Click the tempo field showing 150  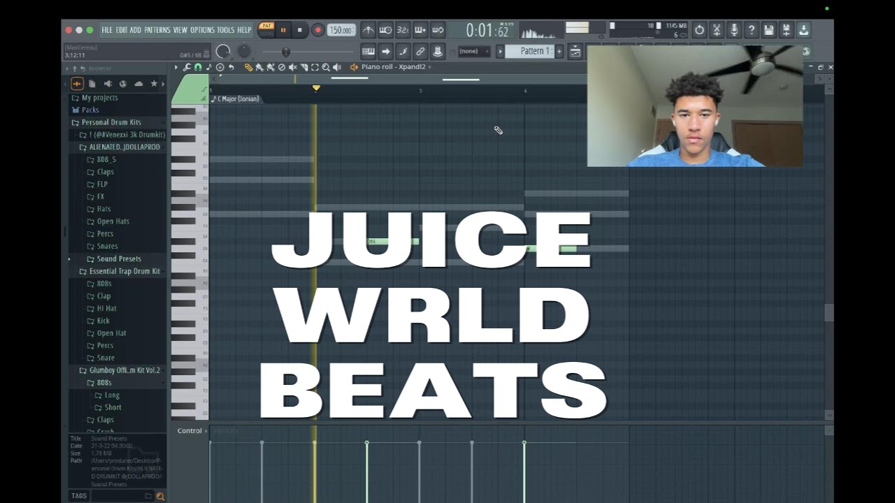[x=341, y=30]
